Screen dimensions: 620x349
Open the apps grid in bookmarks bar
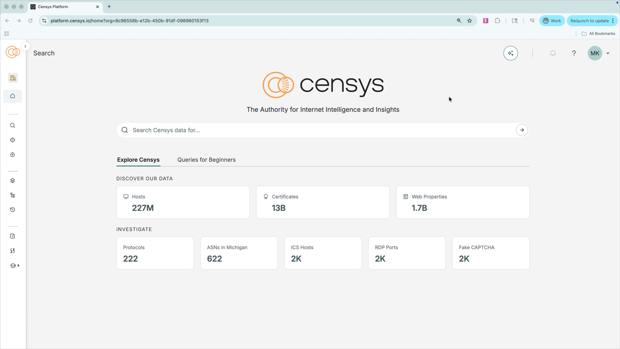tap(6, 33)
